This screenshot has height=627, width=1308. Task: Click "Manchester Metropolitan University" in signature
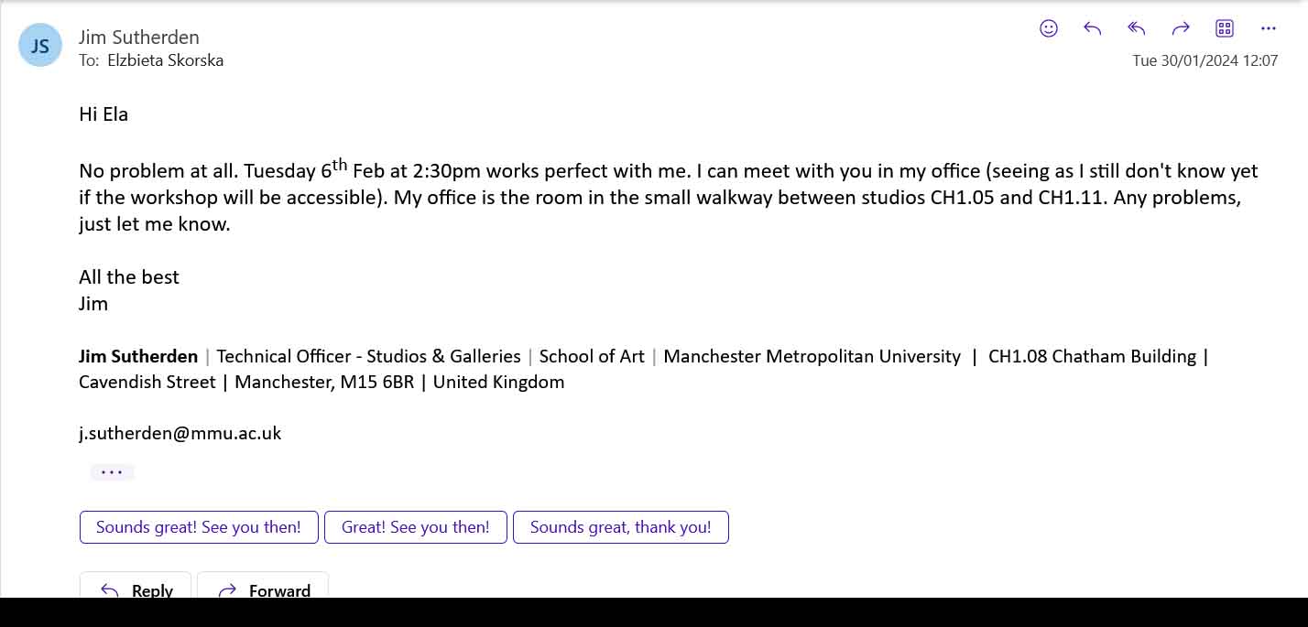pos(812,356)
